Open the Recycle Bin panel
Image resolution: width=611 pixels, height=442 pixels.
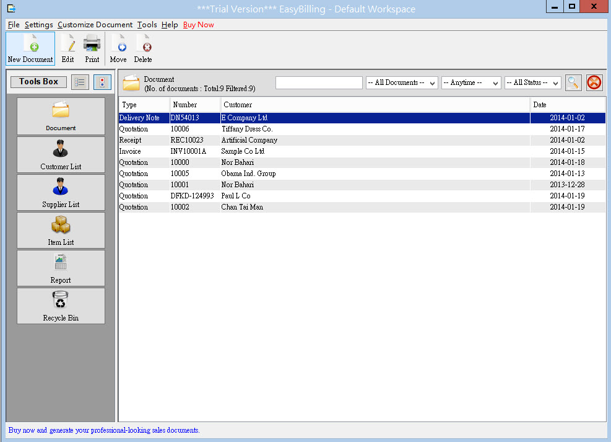pos(61,306)
